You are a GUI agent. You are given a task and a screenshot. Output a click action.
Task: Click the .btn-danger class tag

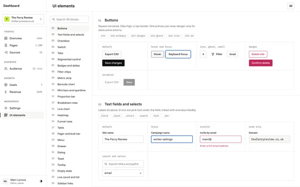point(138,36)
